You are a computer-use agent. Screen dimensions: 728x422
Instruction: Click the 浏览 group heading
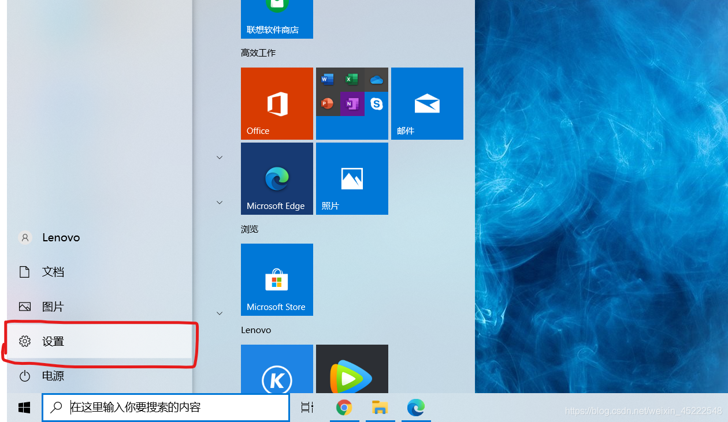click(250, 229)
